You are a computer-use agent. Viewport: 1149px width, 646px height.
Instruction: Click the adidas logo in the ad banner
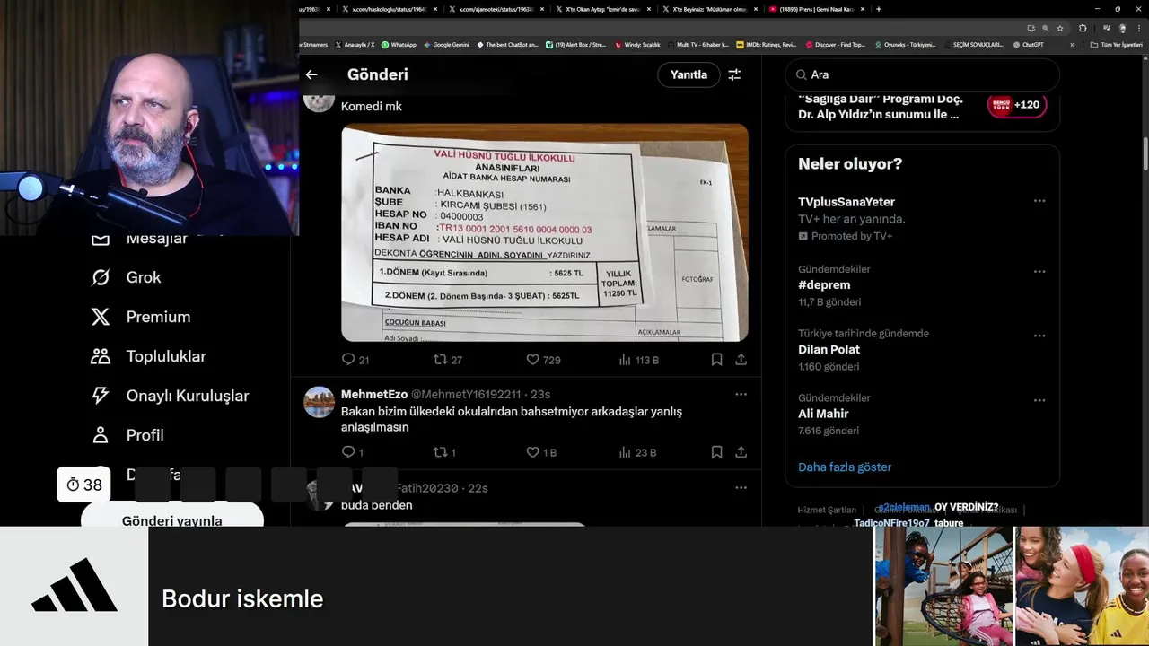coord(75,586)
